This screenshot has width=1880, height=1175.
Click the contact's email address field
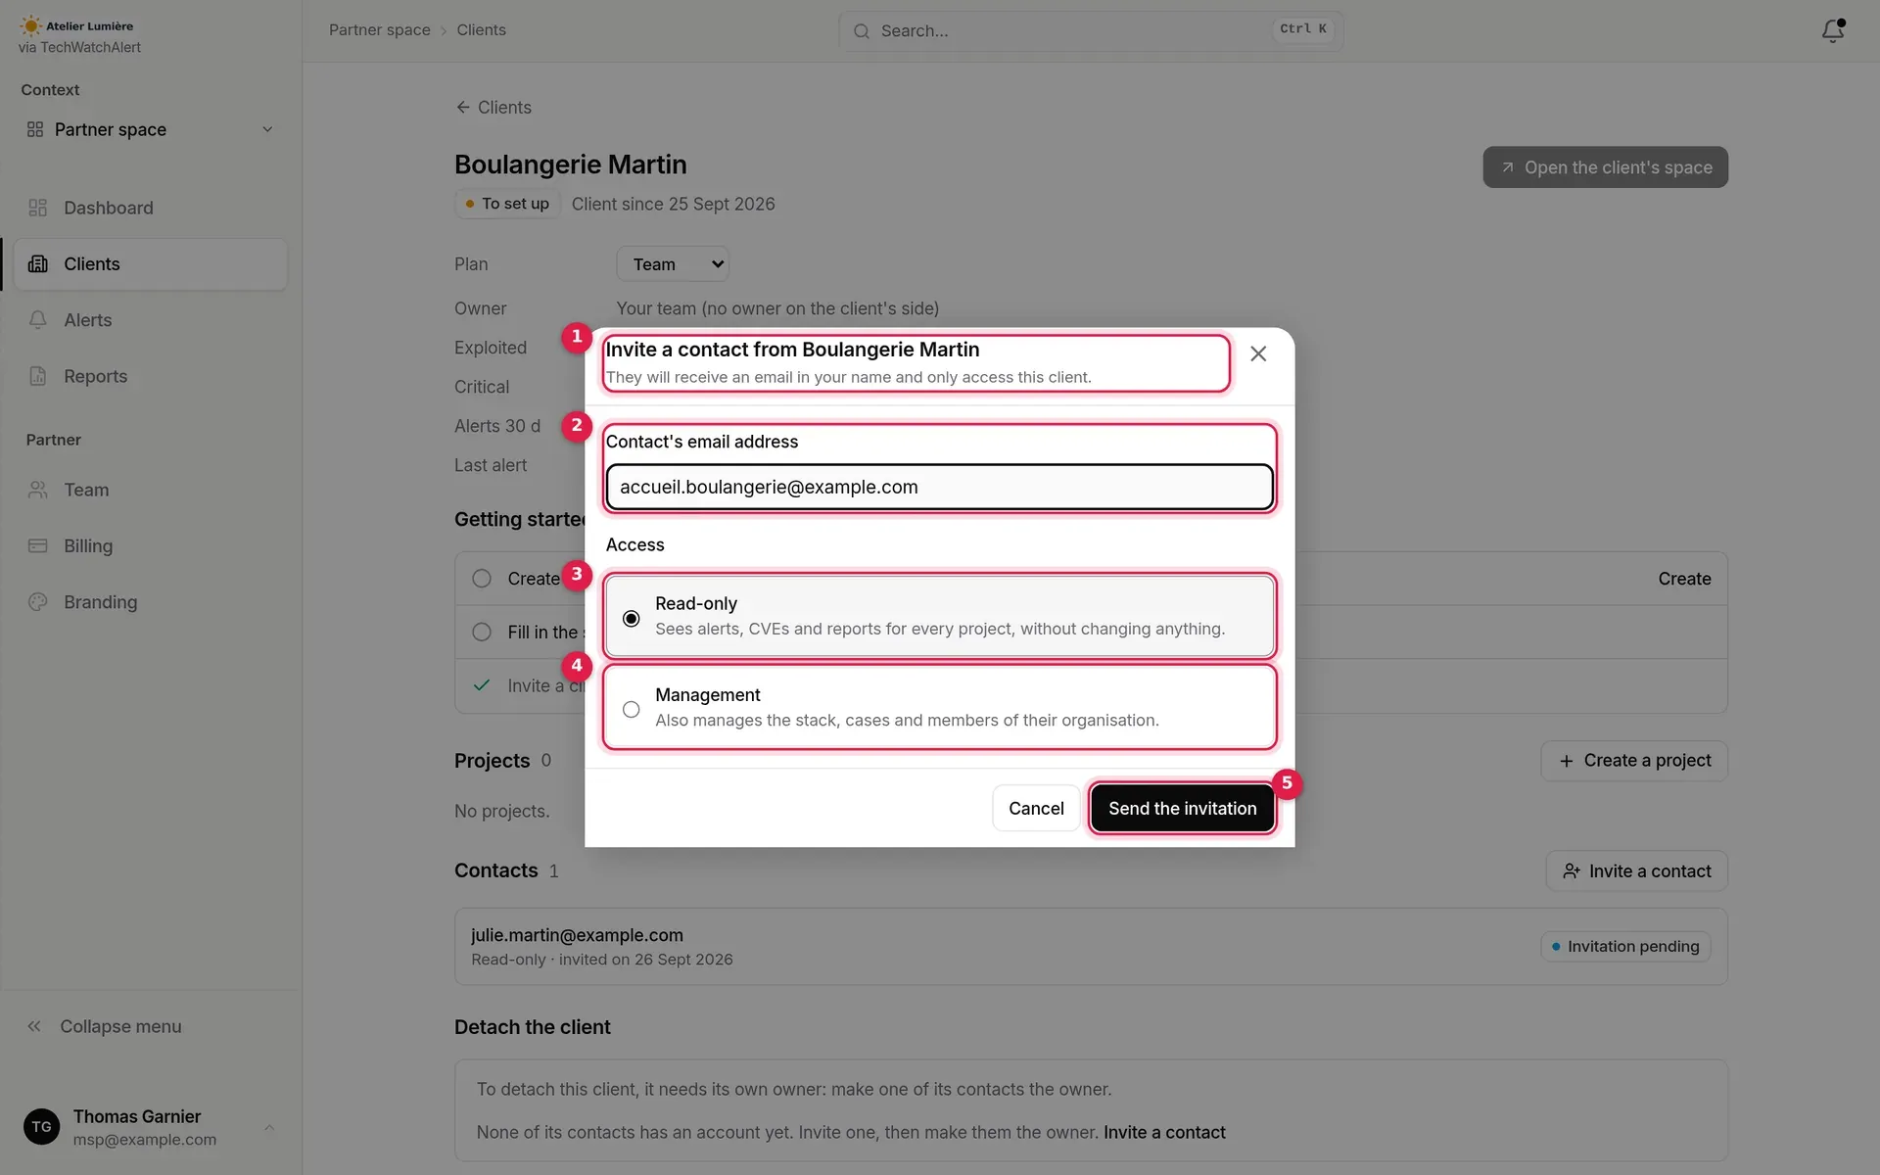940,487
